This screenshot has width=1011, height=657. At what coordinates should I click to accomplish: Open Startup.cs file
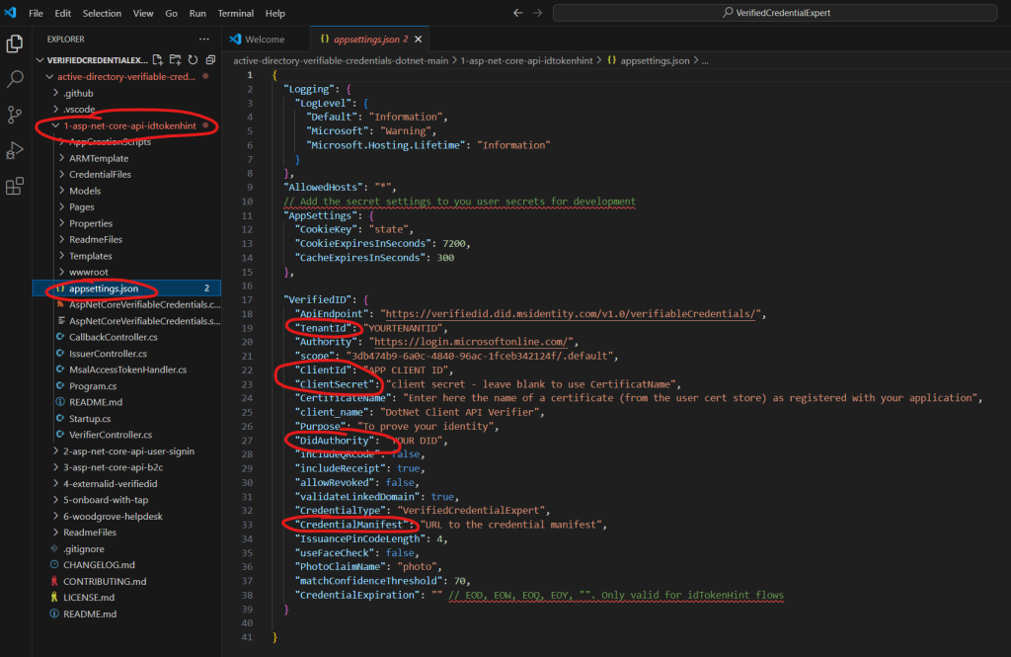click(90, 419)
